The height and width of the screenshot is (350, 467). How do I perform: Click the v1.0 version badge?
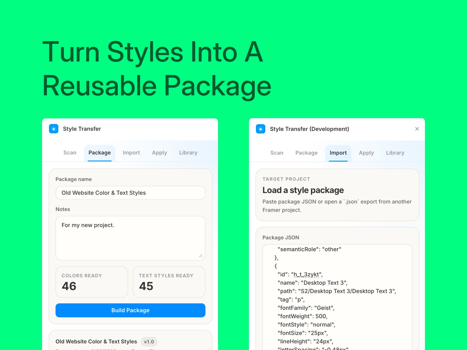pyautogui.click(x=149, y=341)
